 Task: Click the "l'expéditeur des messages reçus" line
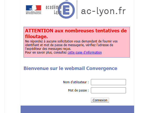tap(48, 49)
